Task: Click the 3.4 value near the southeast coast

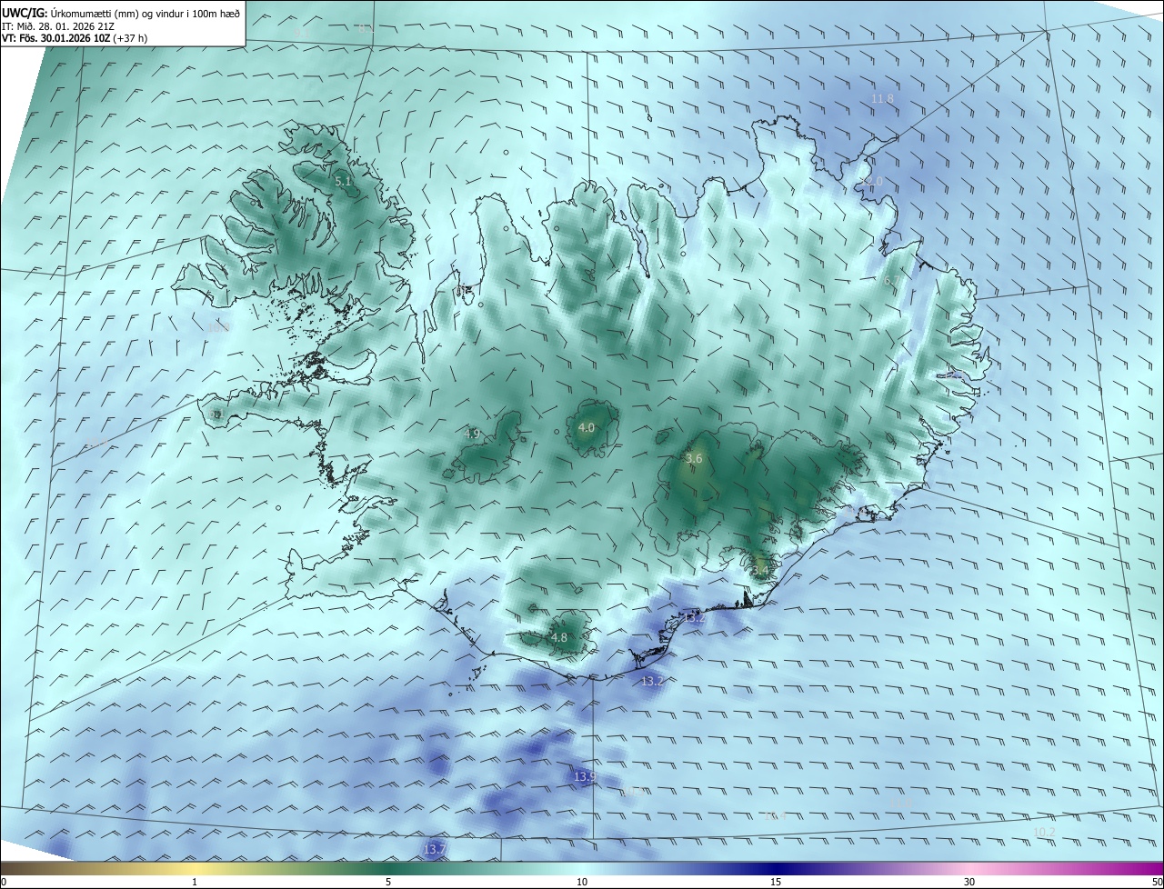Action: point(761,571)
